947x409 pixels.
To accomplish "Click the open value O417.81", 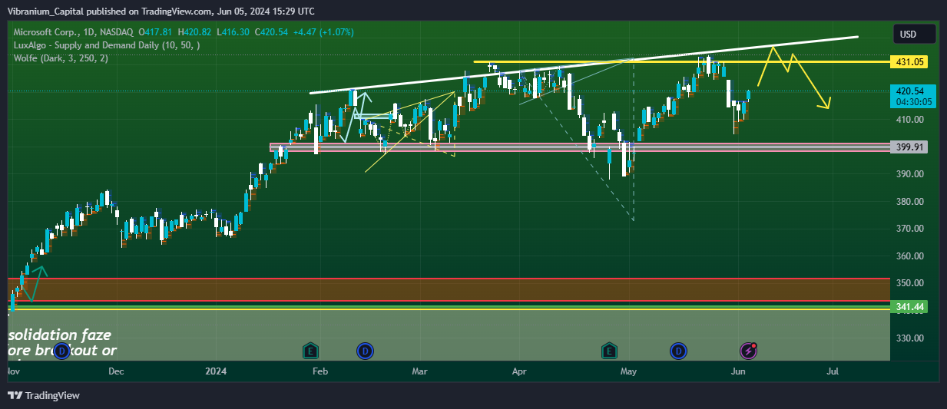I will (x=157, y=32).
